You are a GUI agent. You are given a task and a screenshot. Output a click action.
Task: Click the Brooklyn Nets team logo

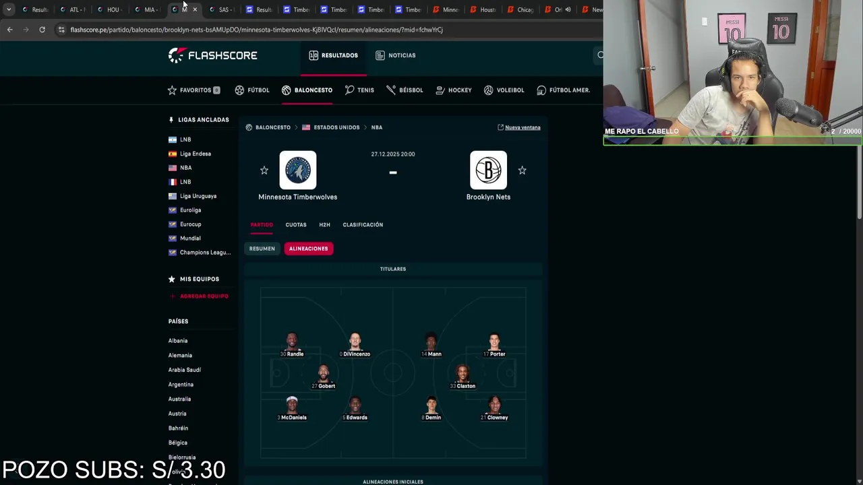[488, 170]
